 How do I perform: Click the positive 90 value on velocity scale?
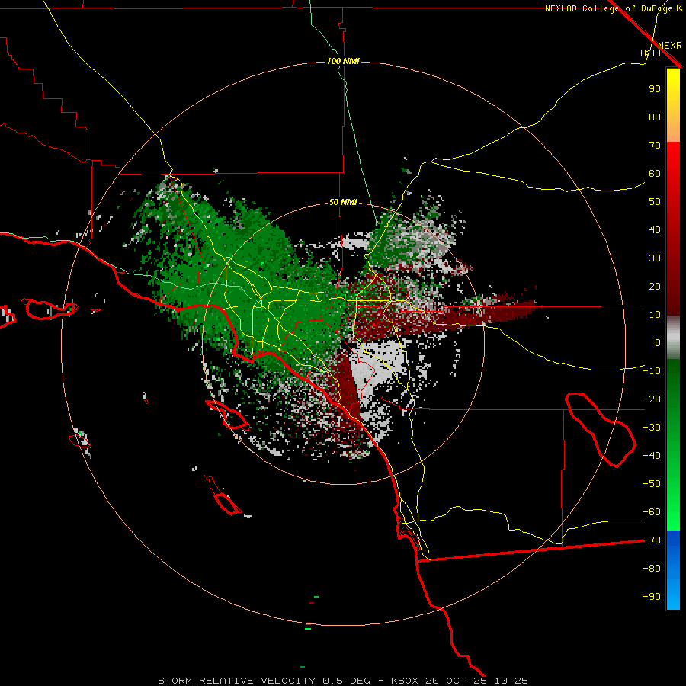[655, 89]
